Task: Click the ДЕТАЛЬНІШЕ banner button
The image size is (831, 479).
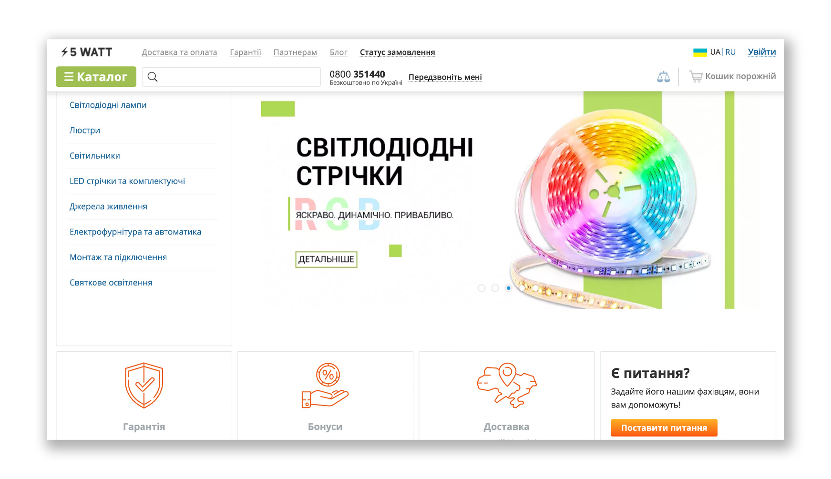Action: click(326, 259)
